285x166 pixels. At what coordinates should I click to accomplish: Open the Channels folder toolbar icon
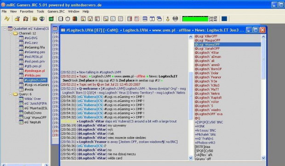(x=35, y=19)
